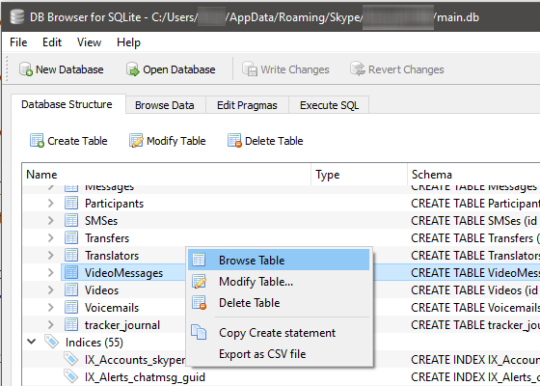Click the Revert Changes toolbar icon
The height and width of the screenshot is (386, 540).
(x=358, y=69)
